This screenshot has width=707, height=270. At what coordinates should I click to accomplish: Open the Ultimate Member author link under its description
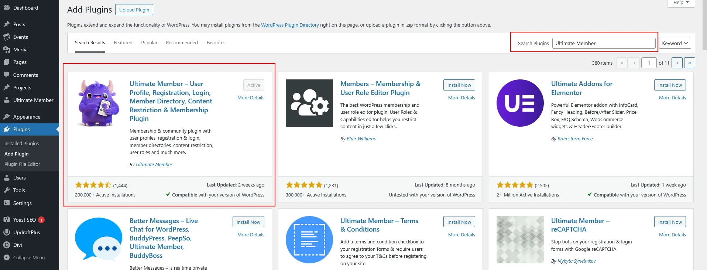[x=154, y=165]
